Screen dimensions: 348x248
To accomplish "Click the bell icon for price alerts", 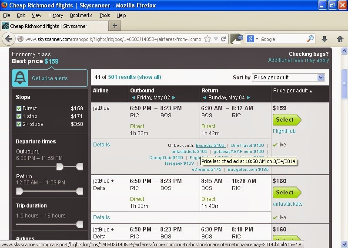I will [20, 78].
